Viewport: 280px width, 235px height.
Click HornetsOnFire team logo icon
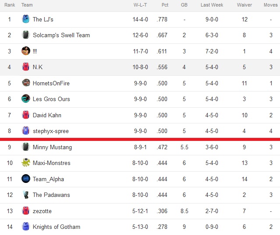(26, 83)
